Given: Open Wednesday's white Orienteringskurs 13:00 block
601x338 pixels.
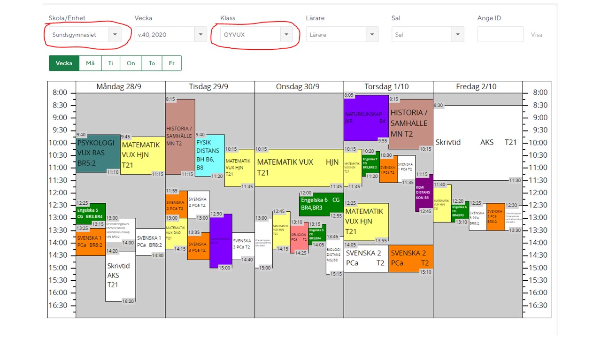Looking at the screenshot, I should click(263, 243).
